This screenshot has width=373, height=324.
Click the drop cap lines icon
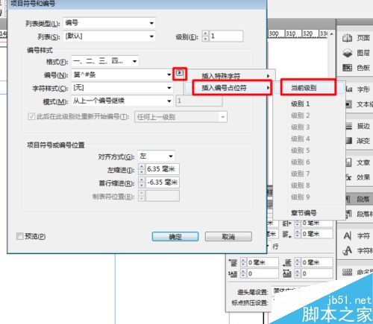tap(233, 274)
